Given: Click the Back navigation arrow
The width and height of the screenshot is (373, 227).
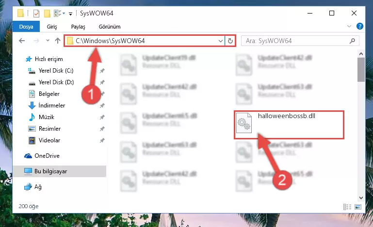Looking at the screenshot, I should point(22,41).
